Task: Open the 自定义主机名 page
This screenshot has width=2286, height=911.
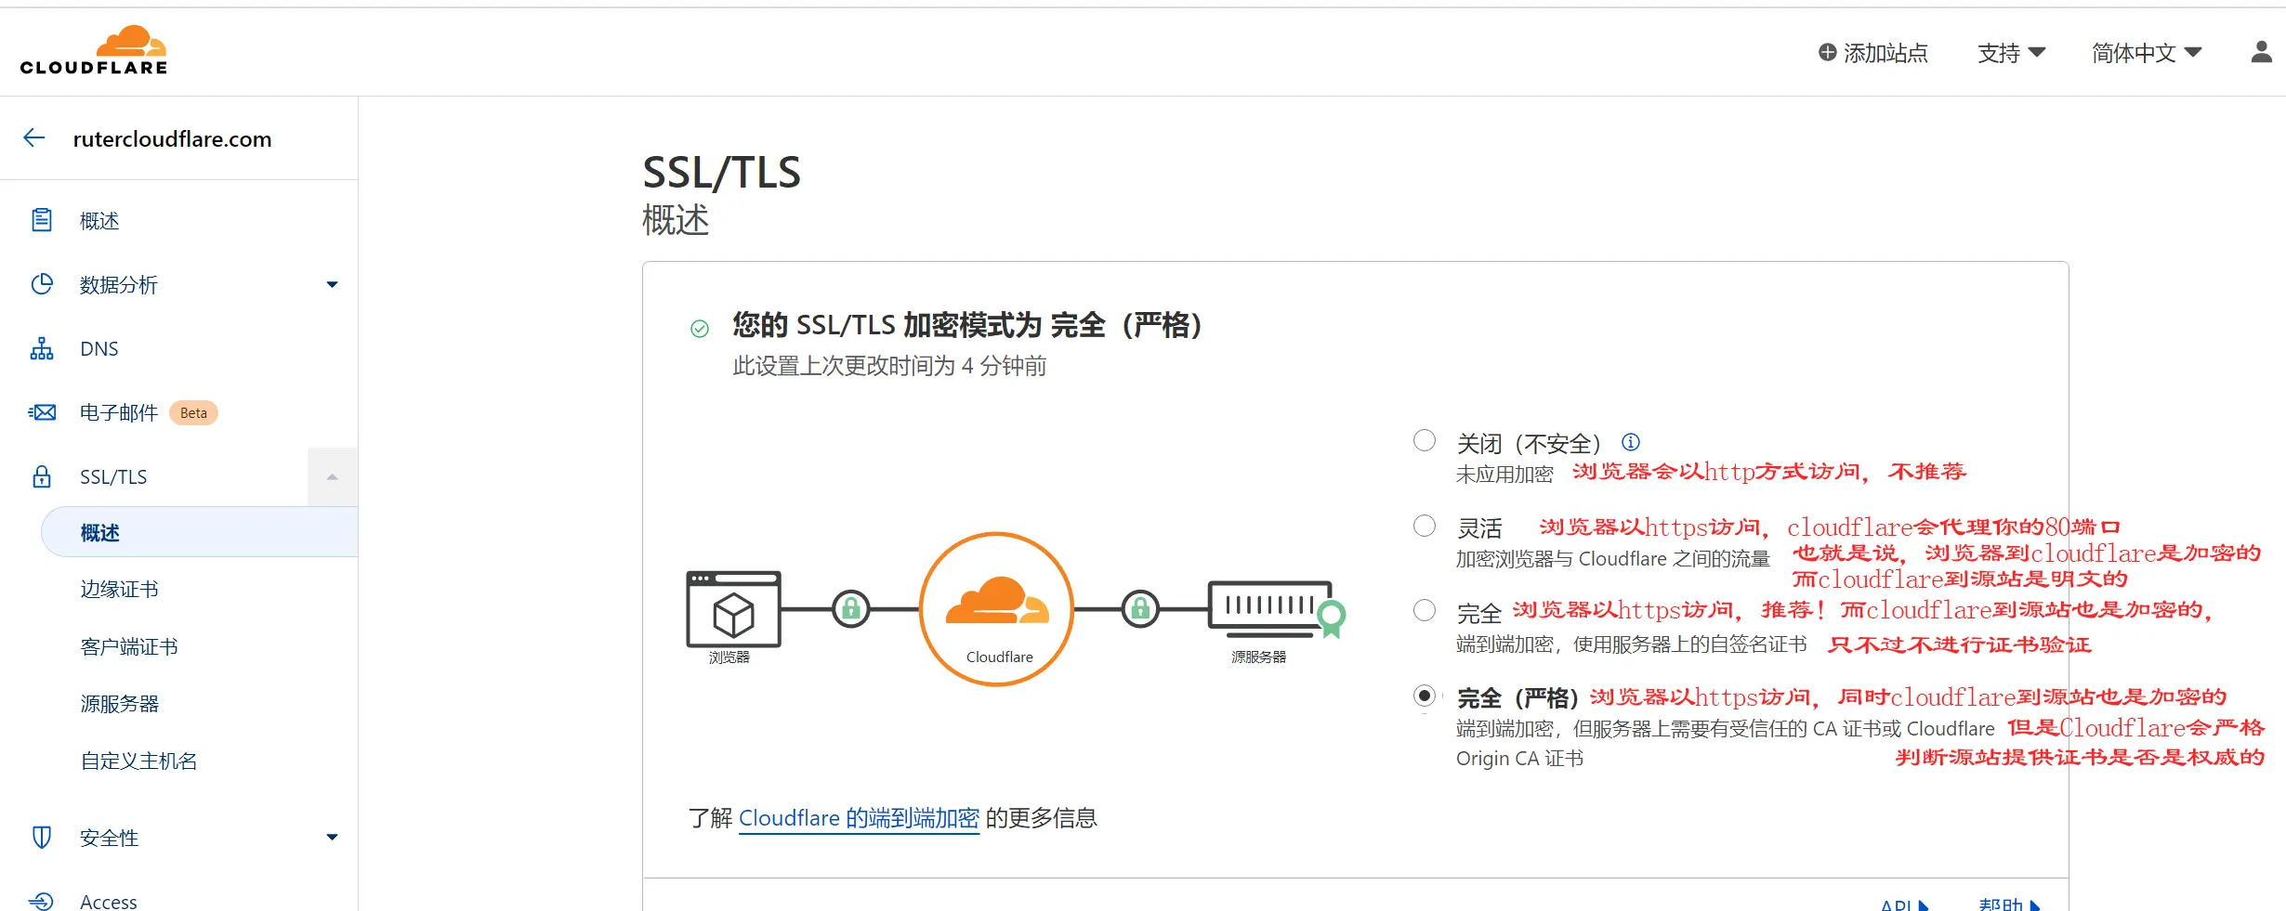Action: (x=138, y=761)
